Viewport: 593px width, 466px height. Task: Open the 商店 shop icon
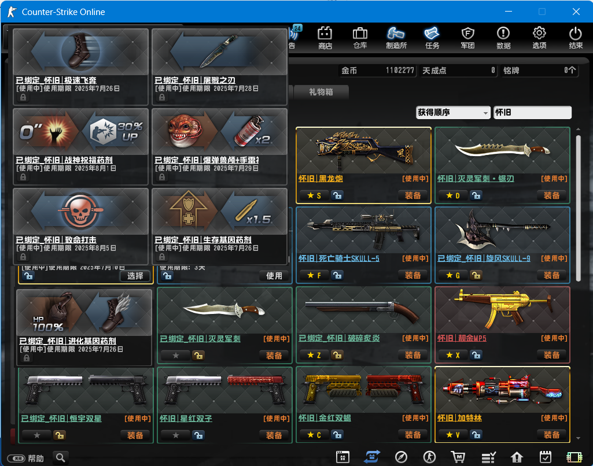coord(325,38)
